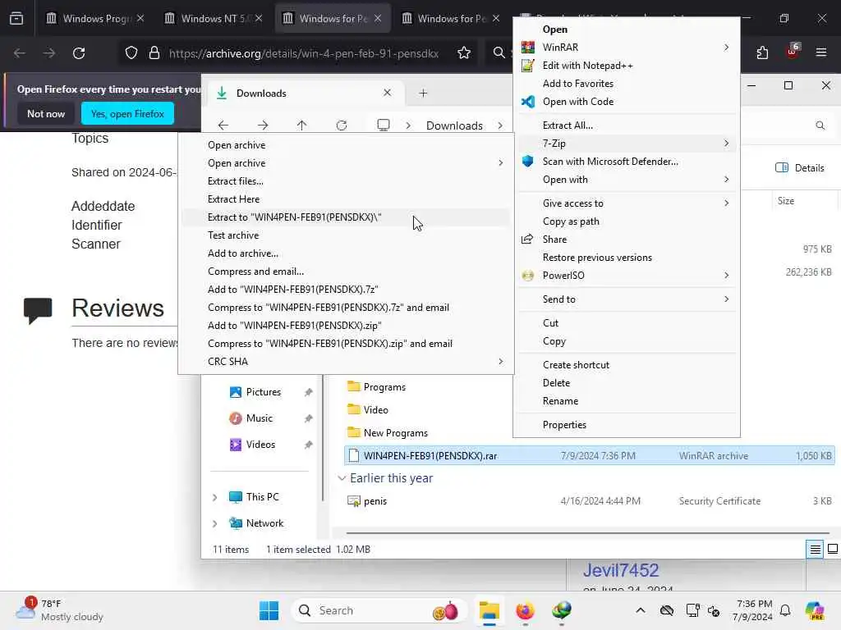Click Firefox's reload page icon
The width and height of the screenshot is (841, 630).
[x=79, y=53]
